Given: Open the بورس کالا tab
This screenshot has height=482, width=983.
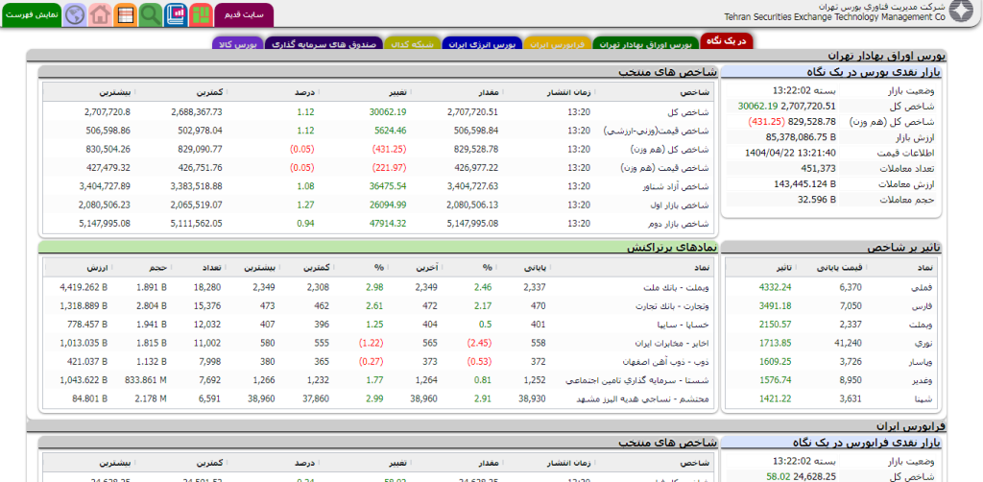Looking at the screenshot, I should (238, 44).
